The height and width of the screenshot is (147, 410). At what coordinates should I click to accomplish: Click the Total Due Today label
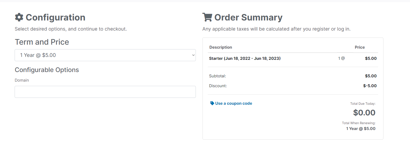[x=363, y=104]
